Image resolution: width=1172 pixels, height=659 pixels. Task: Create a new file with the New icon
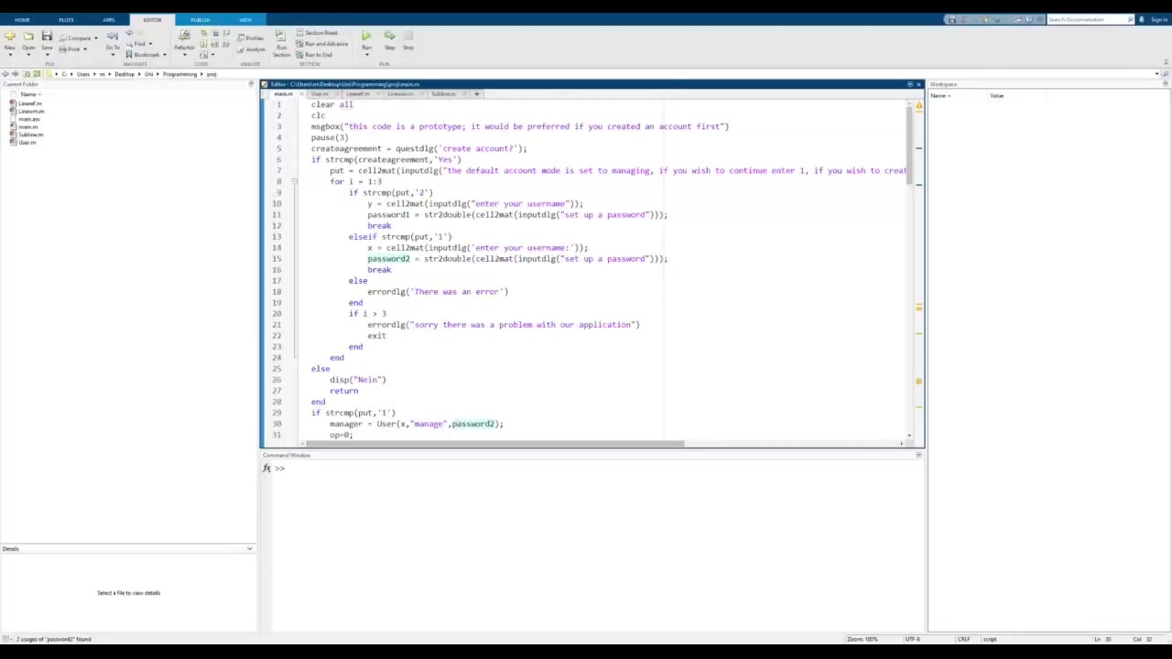pyautogui.click(x=10, y=36)
